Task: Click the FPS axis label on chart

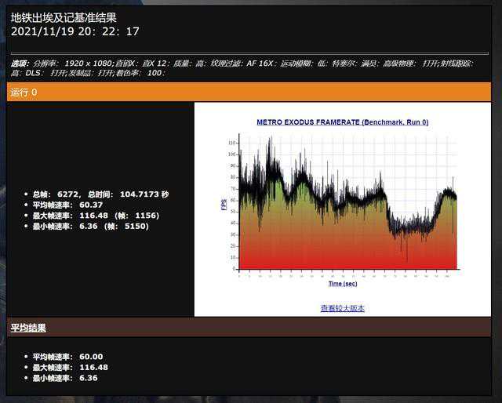Action: [x=224, y=204]
